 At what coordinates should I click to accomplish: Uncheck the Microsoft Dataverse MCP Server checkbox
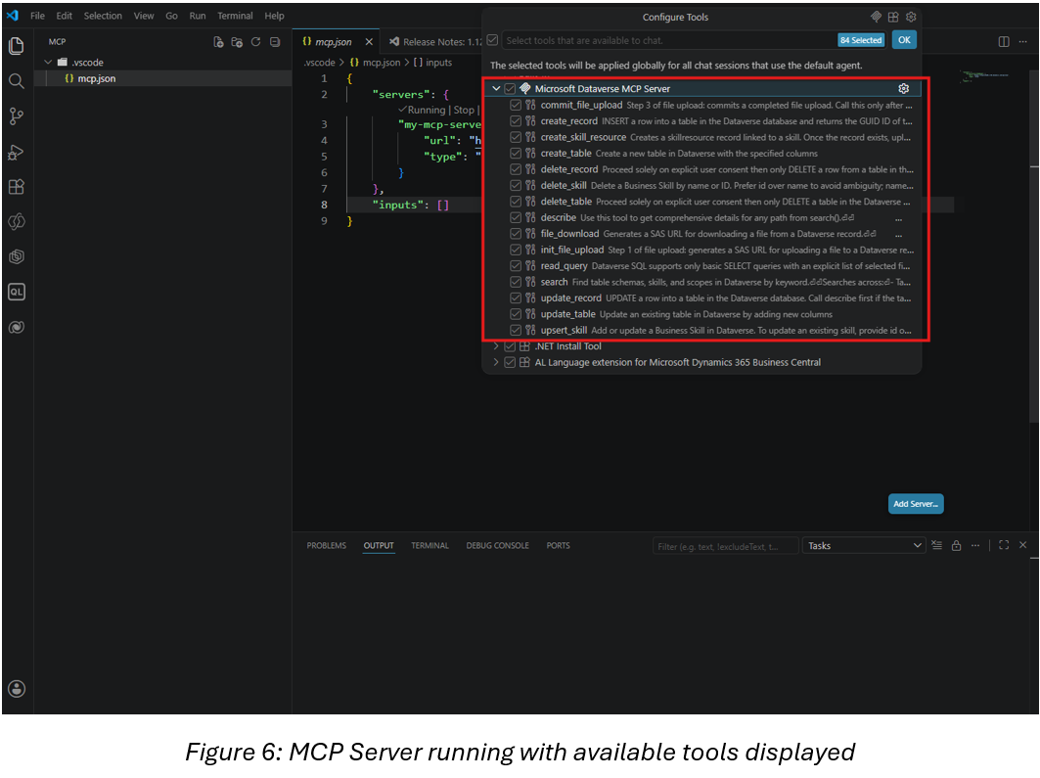(510, 89)
